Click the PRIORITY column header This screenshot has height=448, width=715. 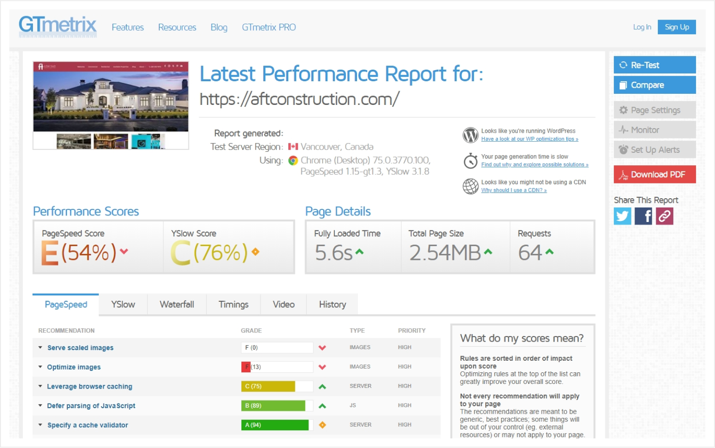point(411,331)
